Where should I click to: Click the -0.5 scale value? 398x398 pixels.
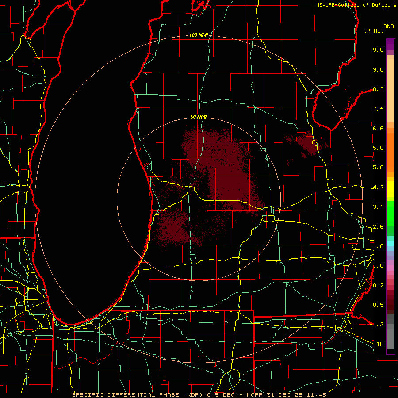tap(376, 305)
